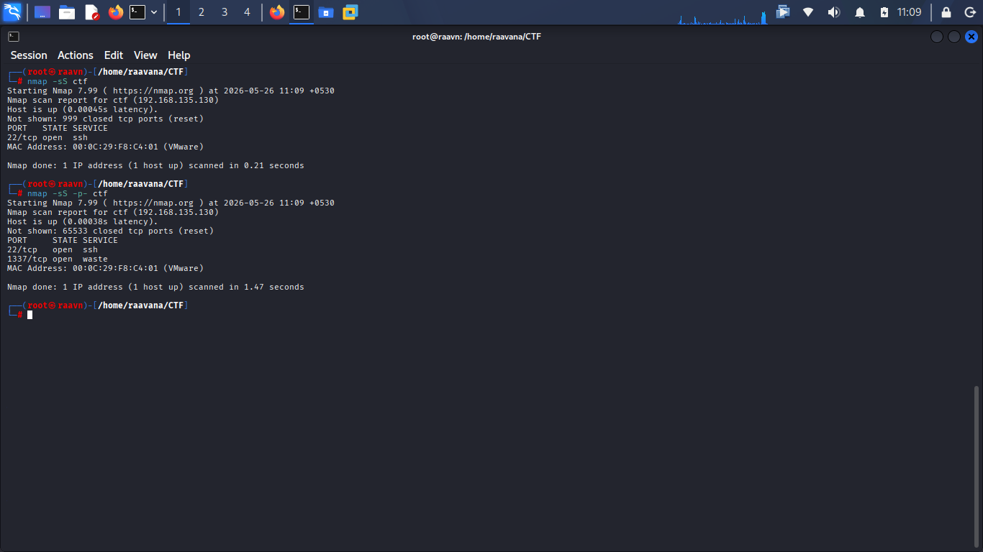This screenshot has height=552, width=983.
Task: Open the file manager window in the taskbar
Action: (x=326, y=12)
